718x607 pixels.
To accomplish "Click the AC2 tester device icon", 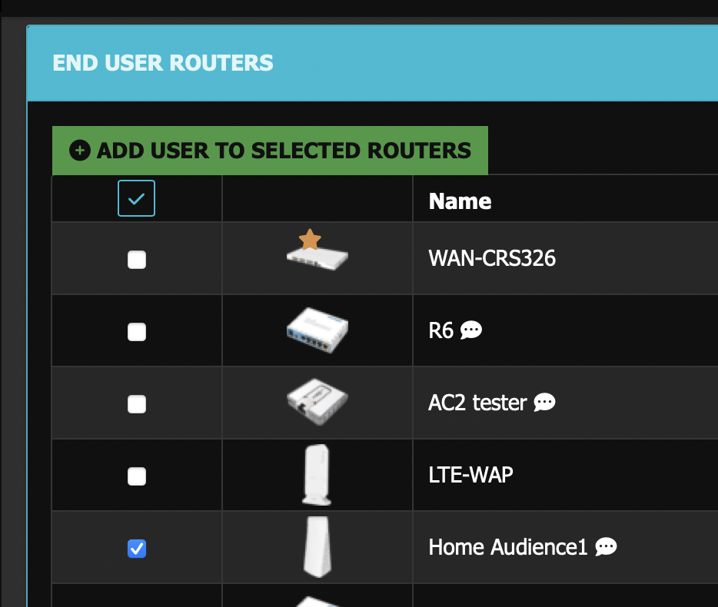I will pos(317,402).
